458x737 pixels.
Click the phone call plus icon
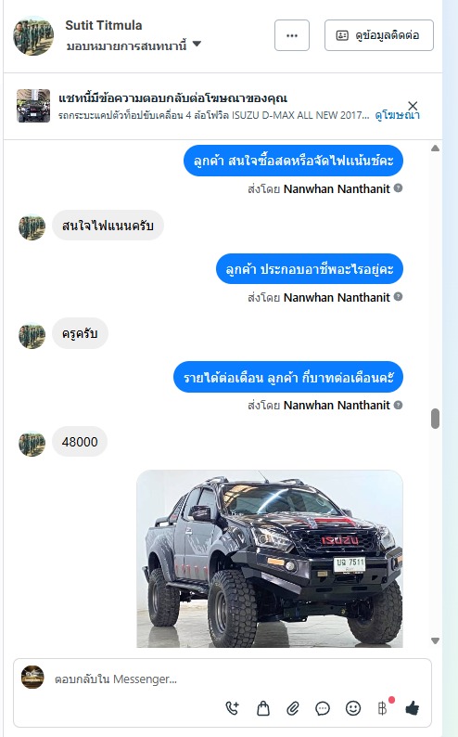click(x=233, y=708)
